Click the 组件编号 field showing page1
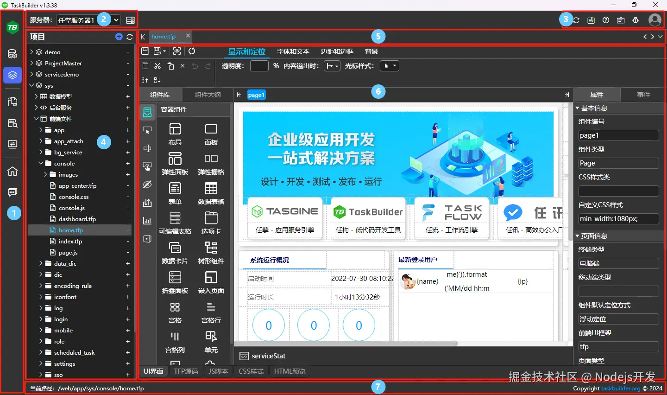The image size is (667, 395). pyautogui.click(x=618, y=135)
